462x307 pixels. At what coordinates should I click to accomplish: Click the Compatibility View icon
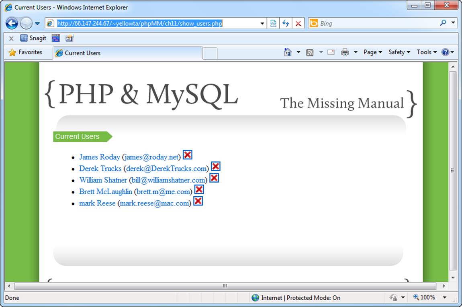(274, 24)
